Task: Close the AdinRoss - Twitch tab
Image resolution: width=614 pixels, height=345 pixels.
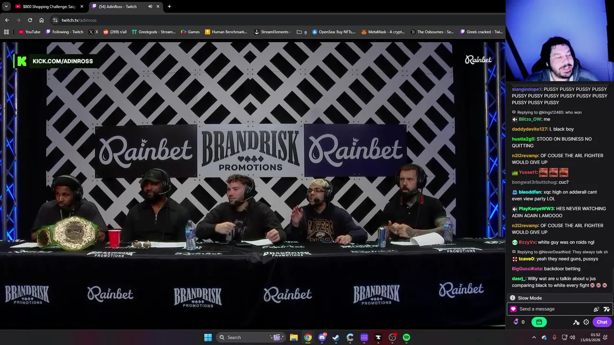Action: tap(158, 6)
